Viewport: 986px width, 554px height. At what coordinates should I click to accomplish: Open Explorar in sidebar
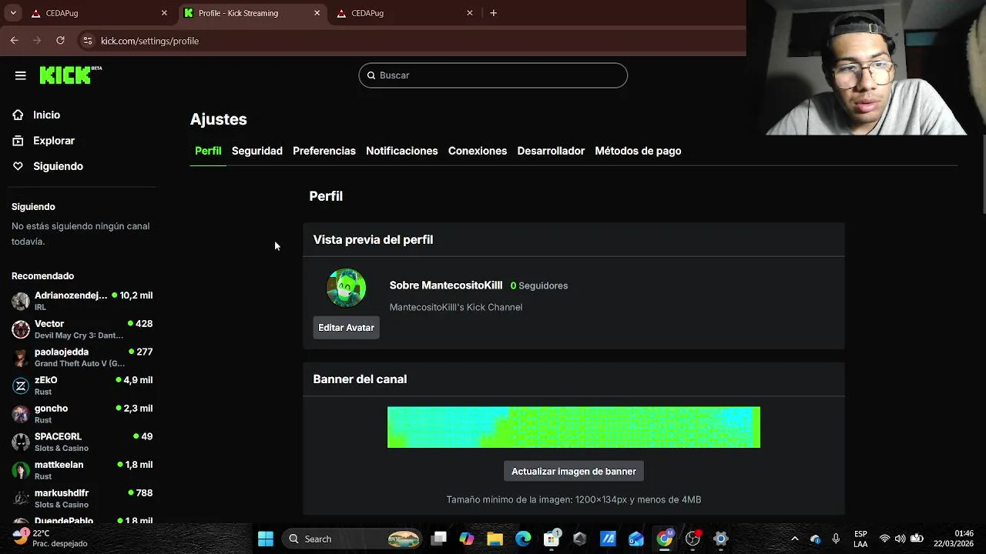[x=54, y=141]
